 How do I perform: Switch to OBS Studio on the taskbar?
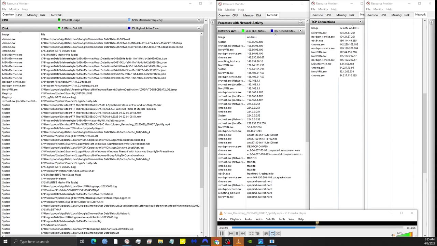[227, 242]
